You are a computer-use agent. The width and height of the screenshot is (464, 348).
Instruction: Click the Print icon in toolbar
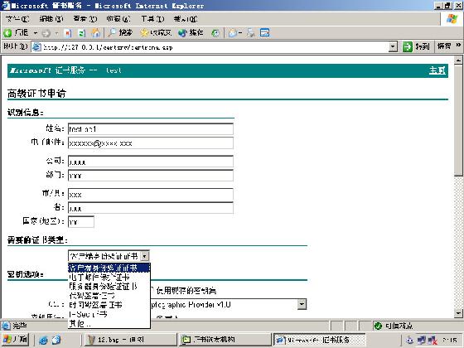click(x=251, y=33)
